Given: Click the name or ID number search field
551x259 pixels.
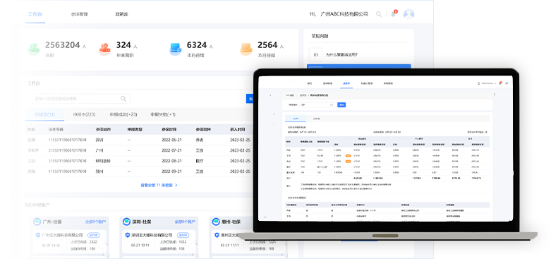Looking at the screenshot, I should 80,99.
